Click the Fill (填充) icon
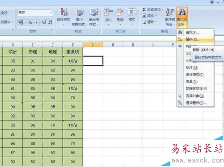 tap(144, 16)
